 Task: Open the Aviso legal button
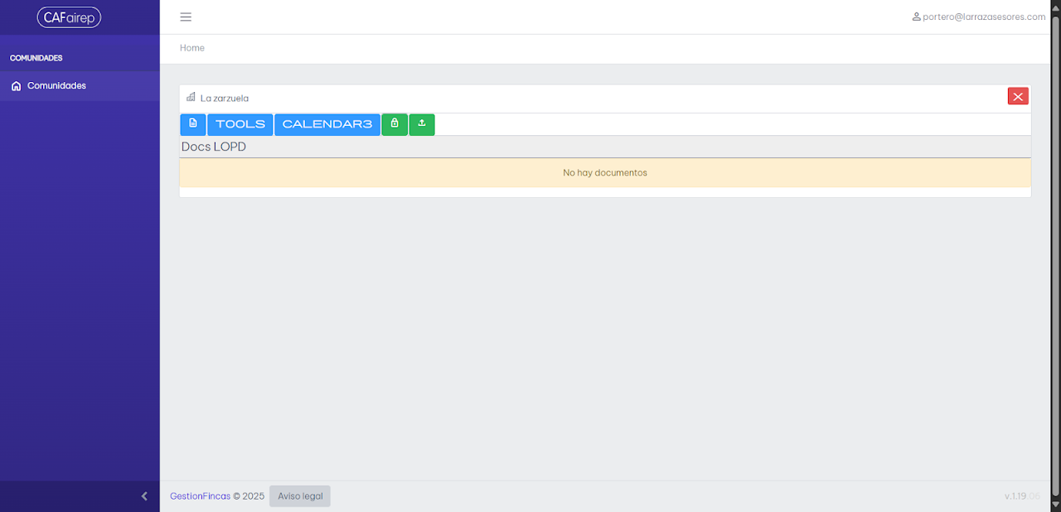[x=300, y=496]
